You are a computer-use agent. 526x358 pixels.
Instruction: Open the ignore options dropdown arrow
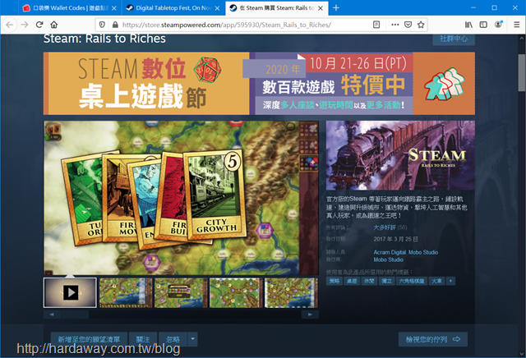(193, 340)
